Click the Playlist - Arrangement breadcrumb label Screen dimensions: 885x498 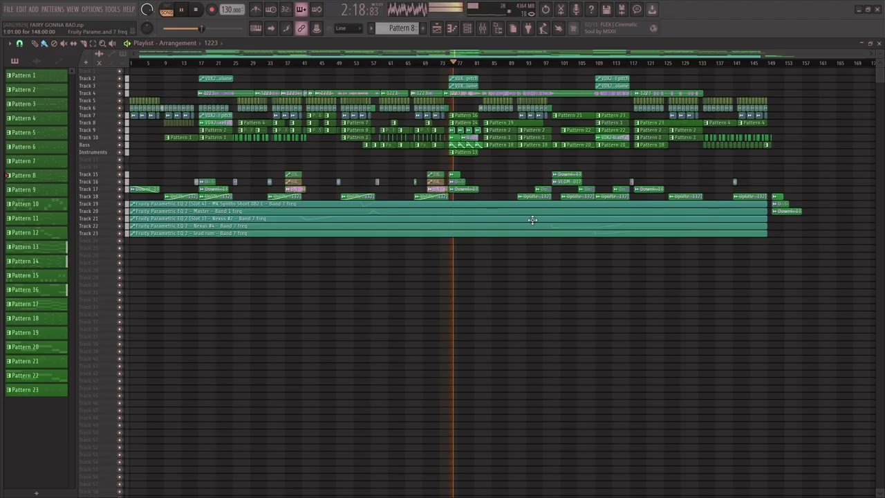[165, 43]
